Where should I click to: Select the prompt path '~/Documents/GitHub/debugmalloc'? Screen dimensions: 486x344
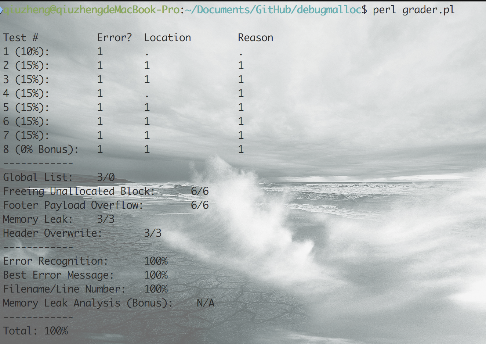[x=273, y=10]
